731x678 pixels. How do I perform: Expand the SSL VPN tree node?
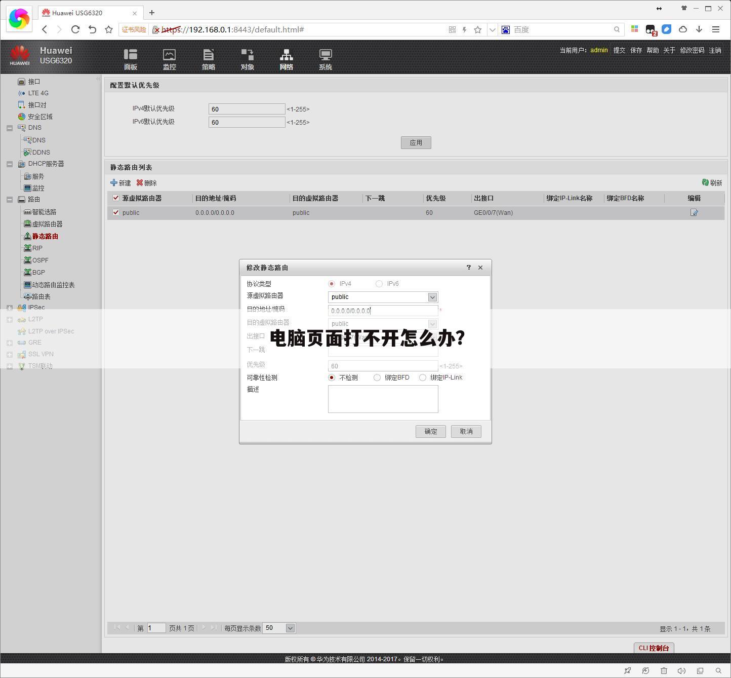(x=10, y=354)
